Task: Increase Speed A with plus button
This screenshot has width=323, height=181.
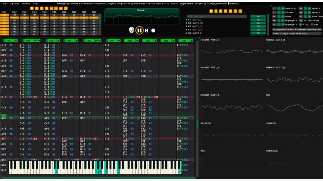Action: pos(309,8)
